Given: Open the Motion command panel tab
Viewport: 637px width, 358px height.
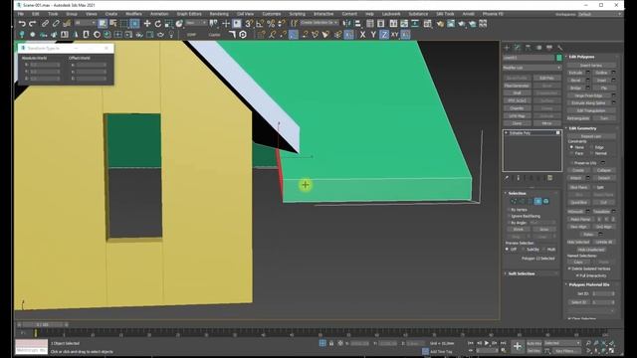Looking at the screenshot, I should [538, 48].
